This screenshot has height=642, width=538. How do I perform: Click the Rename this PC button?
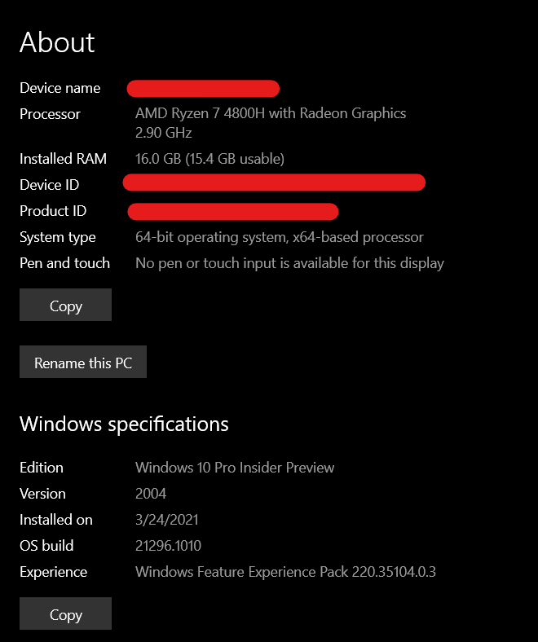click(x=82, y=363)
